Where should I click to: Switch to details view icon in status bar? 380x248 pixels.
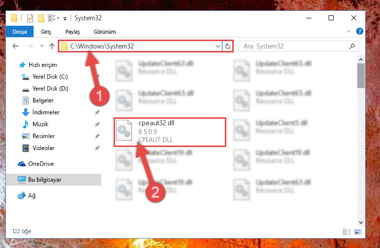coord(347,232)
